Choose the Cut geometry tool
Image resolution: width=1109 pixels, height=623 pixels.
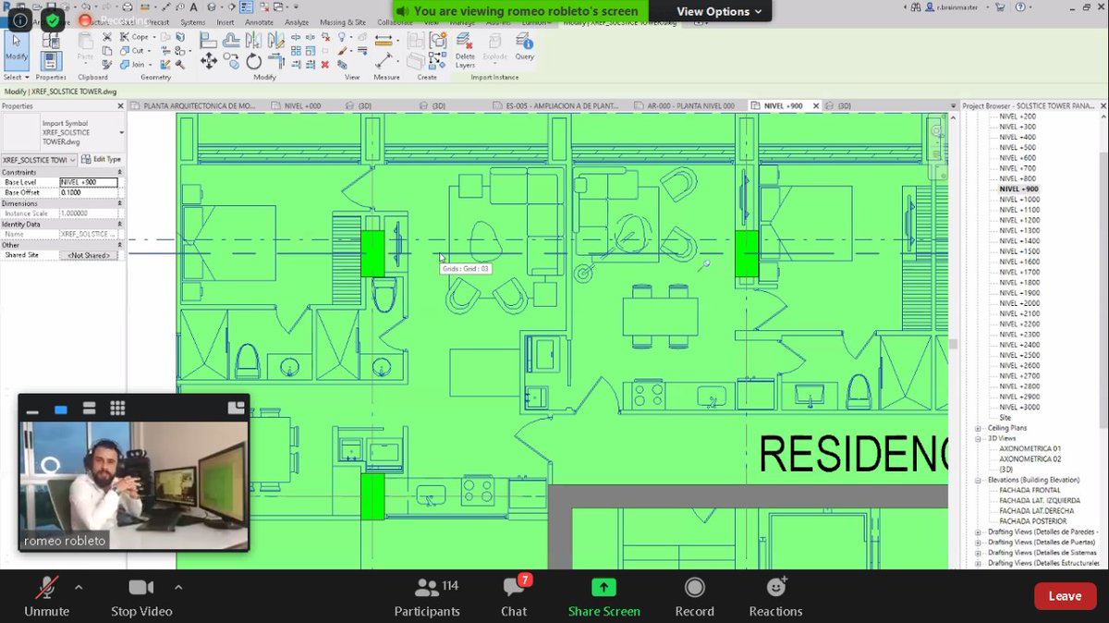coord(131,51)
